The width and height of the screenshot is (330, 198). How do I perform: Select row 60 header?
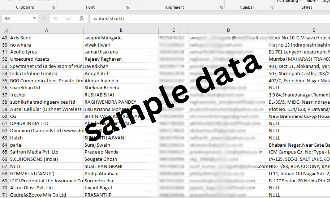tap(5, 116)
